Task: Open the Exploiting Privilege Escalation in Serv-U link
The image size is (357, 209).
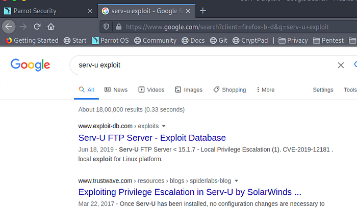Action: click(x=190, y=192)
